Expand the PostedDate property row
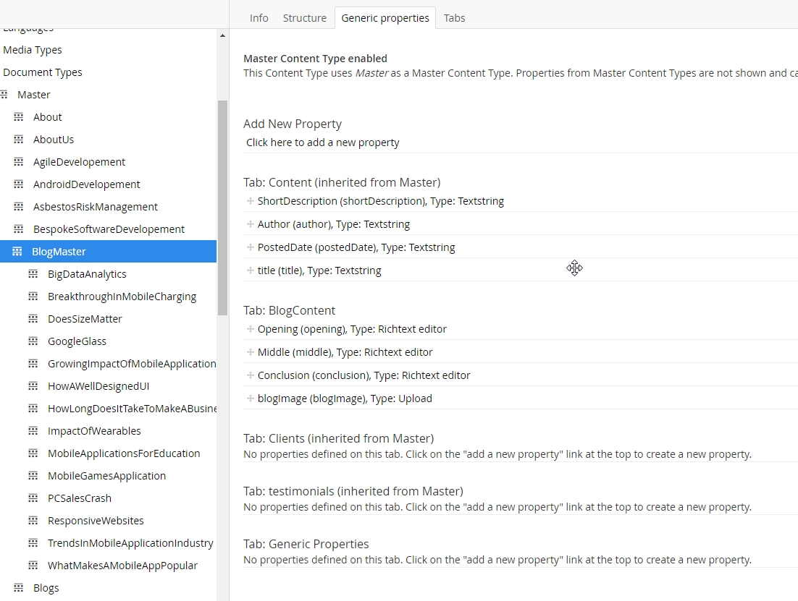The width and height of the screenshot is (798, 601). pos(251,247)
